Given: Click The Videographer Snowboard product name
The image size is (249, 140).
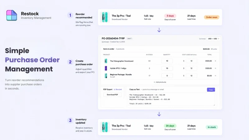Looking at the screenshot, I should click(x=122, y=61).
